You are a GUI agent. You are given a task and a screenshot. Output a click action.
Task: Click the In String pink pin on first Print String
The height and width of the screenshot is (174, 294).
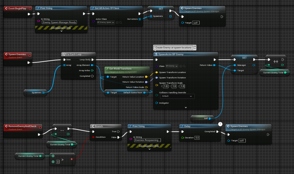pos(38,21)
